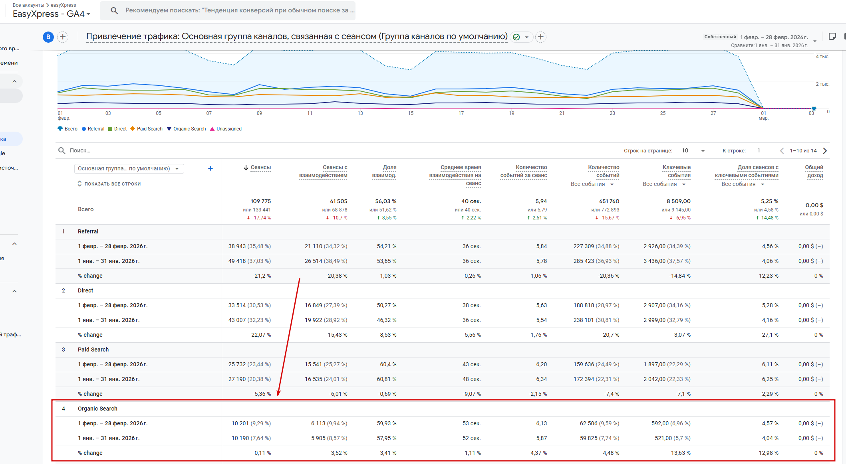Image resolution: width=846 pixels, height=464 pixels.
Task: Add new comparison with plus icon
Action: (x=63, y=37)
